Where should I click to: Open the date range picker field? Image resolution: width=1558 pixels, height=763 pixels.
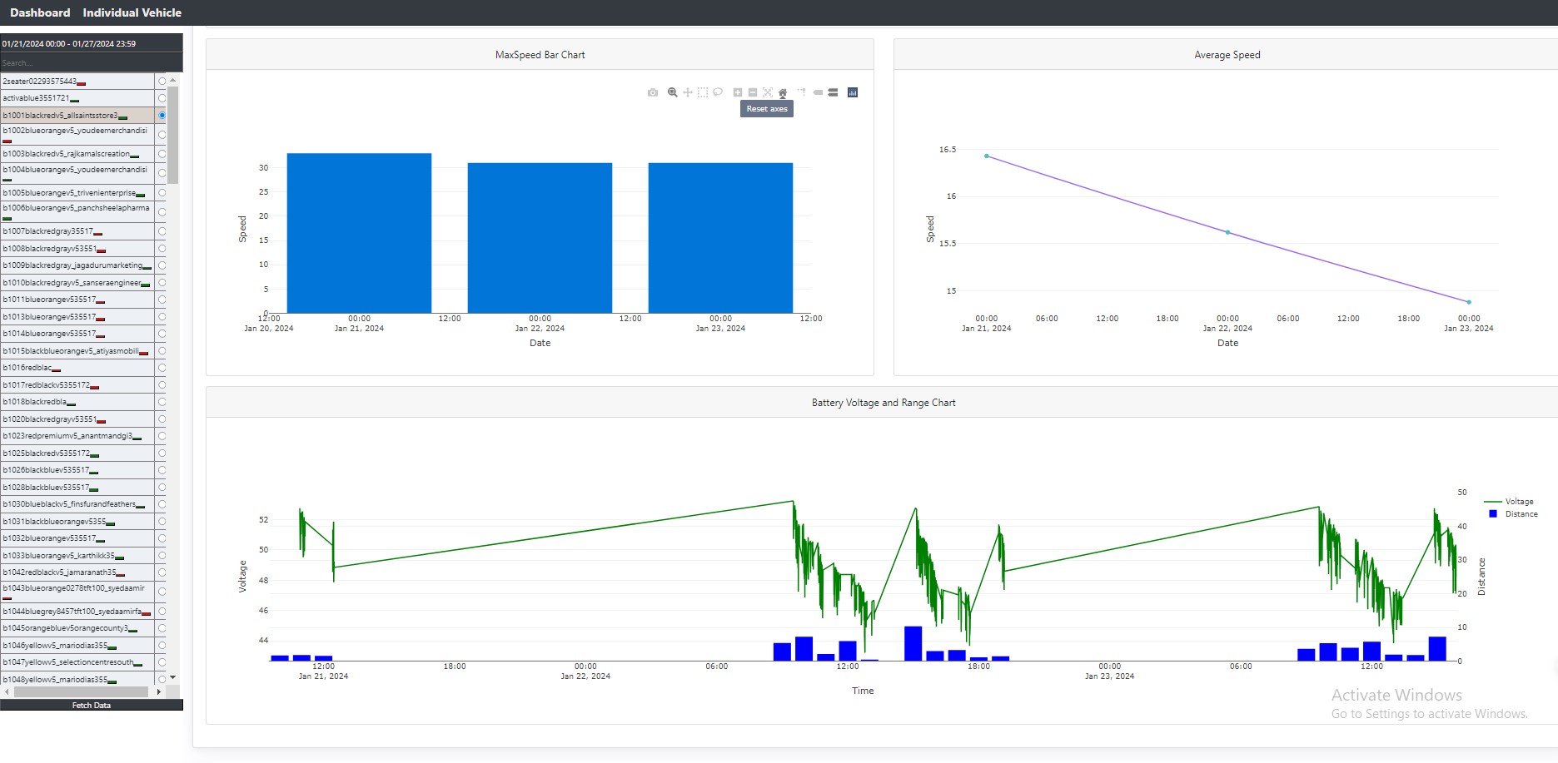(92, 43)
